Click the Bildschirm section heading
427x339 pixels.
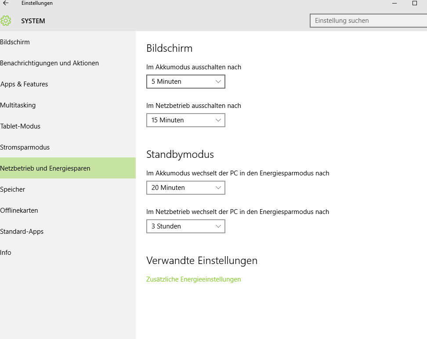170,48
